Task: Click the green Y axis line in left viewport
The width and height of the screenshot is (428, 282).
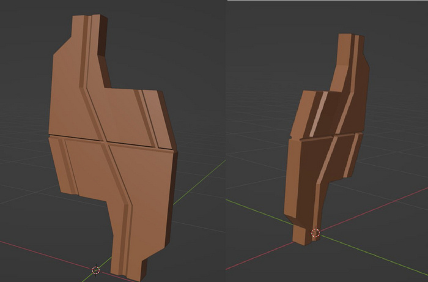Action: (199, 183)
